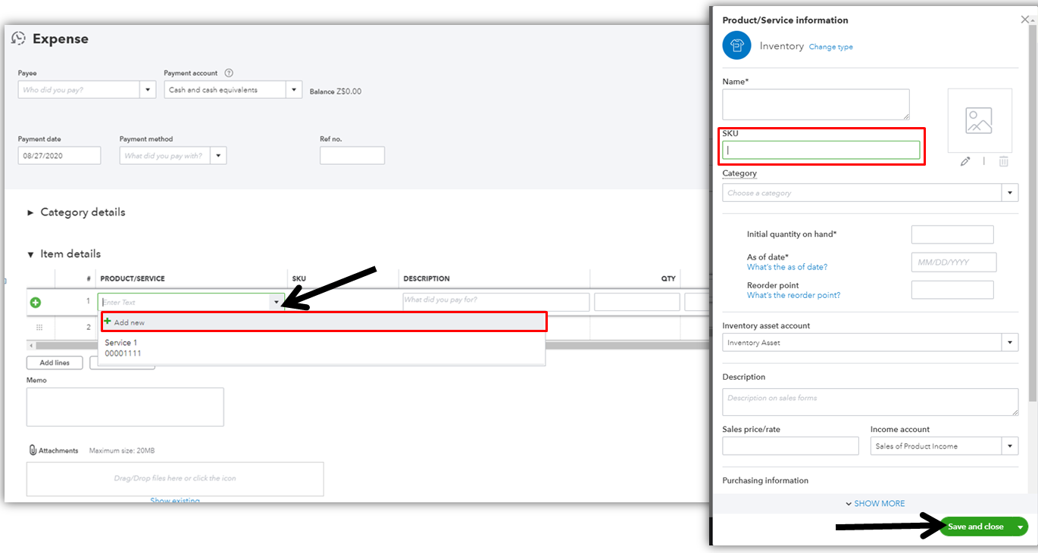Open the What's the as of date? link
The height and width of the screenshot is (553, 1038).
tap(787, 267)
